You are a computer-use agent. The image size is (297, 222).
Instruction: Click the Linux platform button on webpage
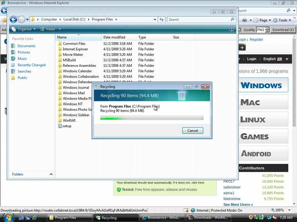[263, 119]
